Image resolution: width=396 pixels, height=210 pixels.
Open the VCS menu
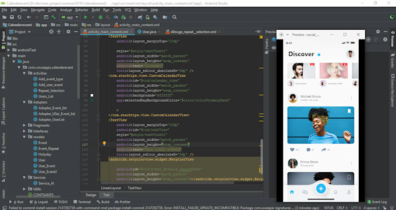pos(128,10)
